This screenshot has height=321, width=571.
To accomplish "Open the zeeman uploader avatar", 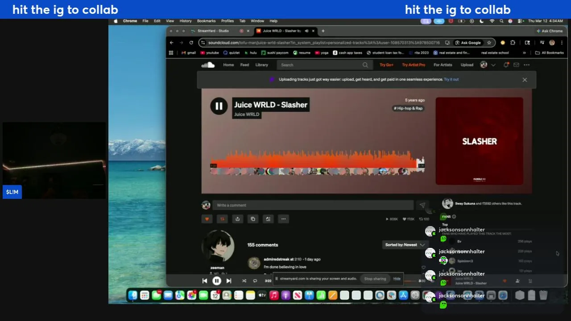I will point(218,247).
